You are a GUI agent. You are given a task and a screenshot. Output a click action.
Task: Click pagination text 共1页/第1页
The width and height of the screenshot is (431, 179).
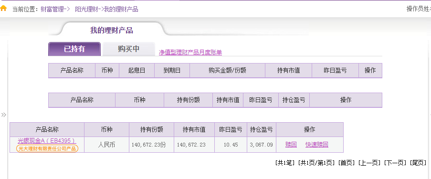pos(316,163)
